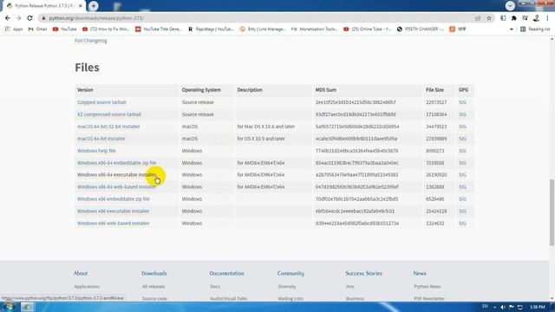The image size is (555, 312).
Task: Click the profile avatar in the toolbar
Action: coord(536,18)
